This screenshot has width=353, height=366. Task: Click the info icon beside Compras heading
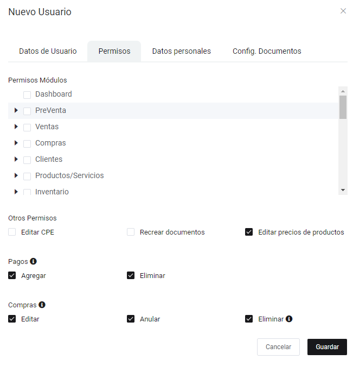pos(42,305)
